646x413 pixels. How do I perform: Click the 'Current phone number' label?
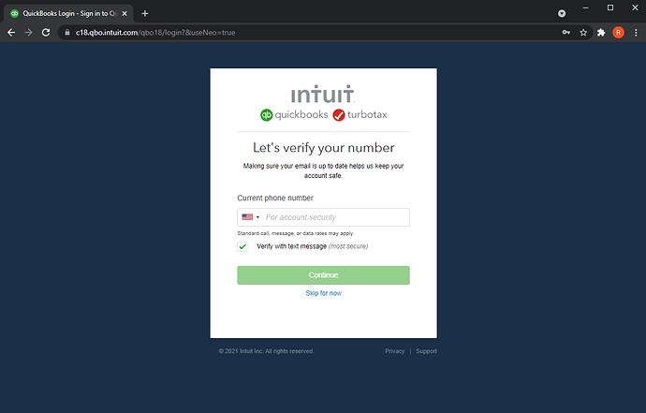coord(275,198)
